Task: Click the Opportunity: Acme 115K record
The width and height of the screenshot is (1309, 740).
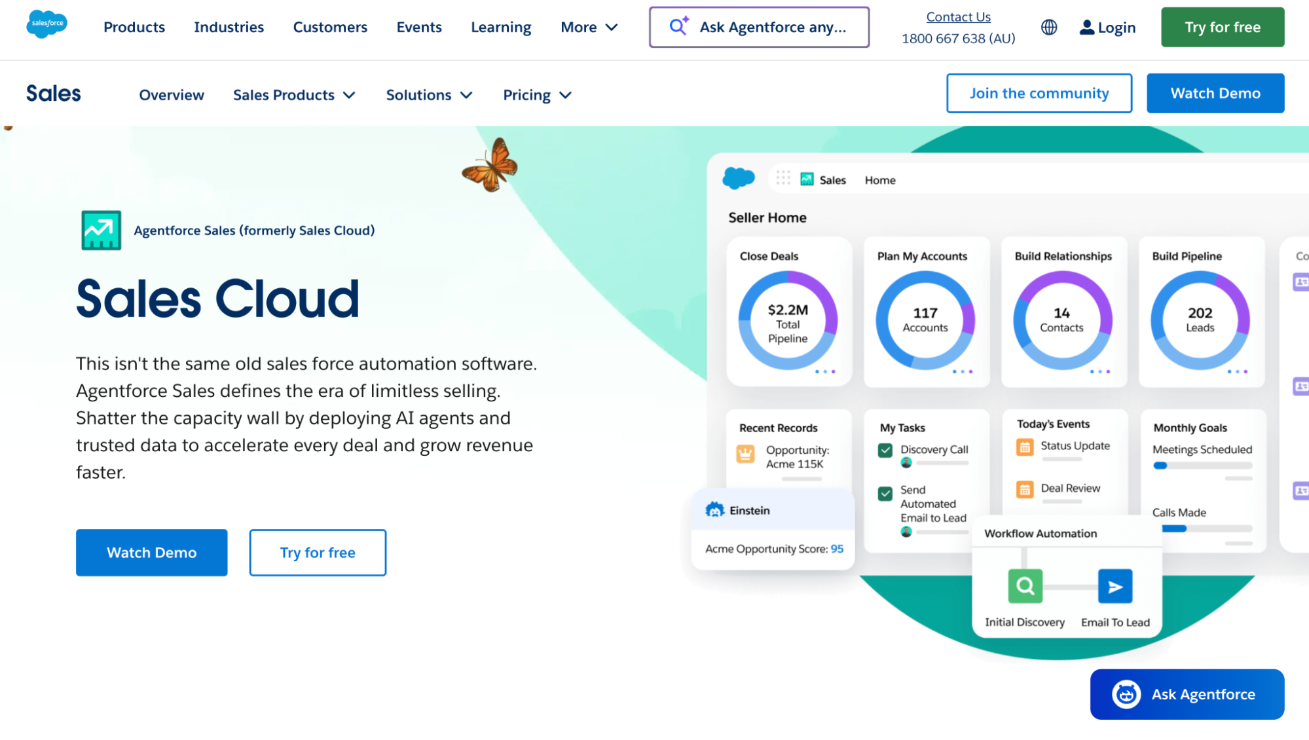Action: 797,456
